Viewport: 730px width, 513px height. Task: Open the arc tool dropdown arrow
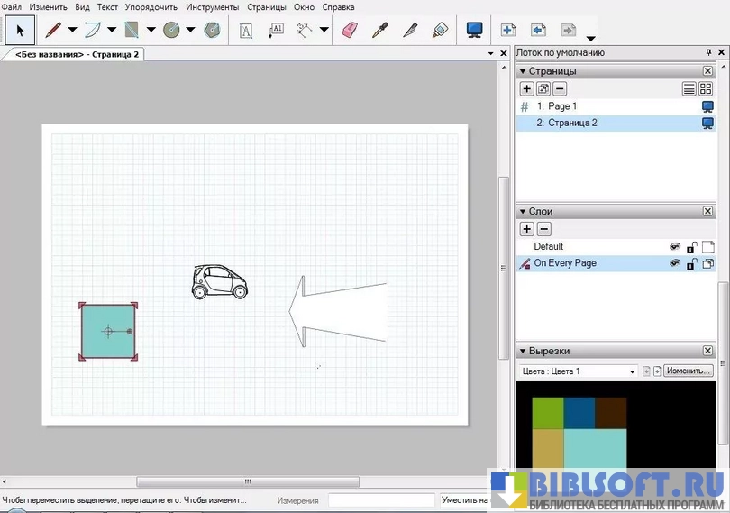tap(112, 30)
